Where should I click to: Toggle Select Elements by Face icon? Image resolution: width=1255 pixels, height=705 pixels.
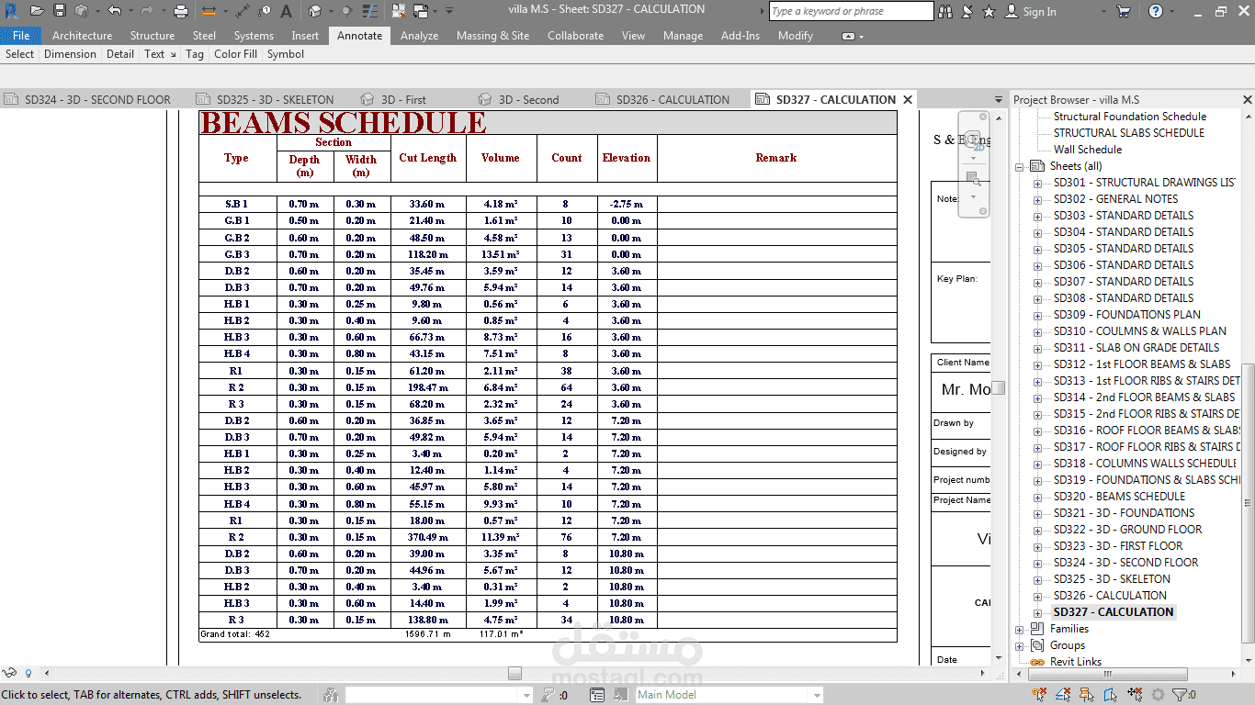point(1110,695)
